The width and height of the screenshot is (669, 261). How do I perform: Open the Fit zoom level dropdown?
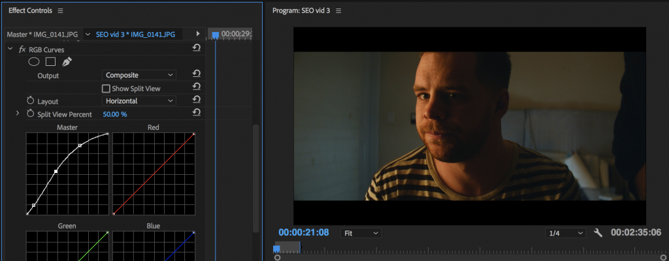tap(361, 234)
